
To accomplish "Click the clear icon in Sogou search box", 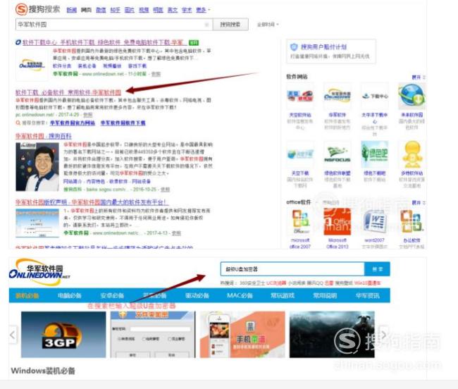I will click(206, 25).
